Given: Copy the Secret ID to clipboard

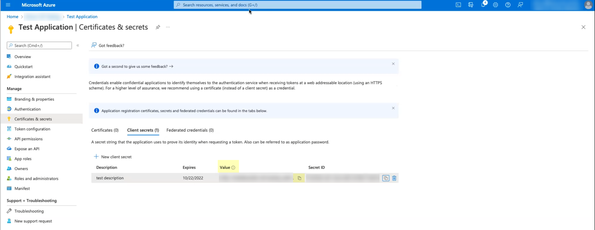Looking at the screenshot, I should click(x=386, y=178).
